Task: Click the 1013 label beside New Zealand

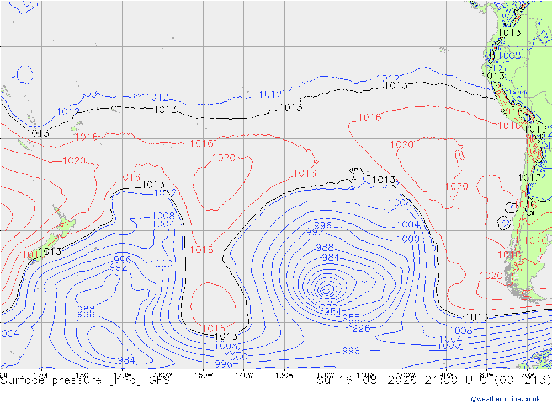Action: 50,251
